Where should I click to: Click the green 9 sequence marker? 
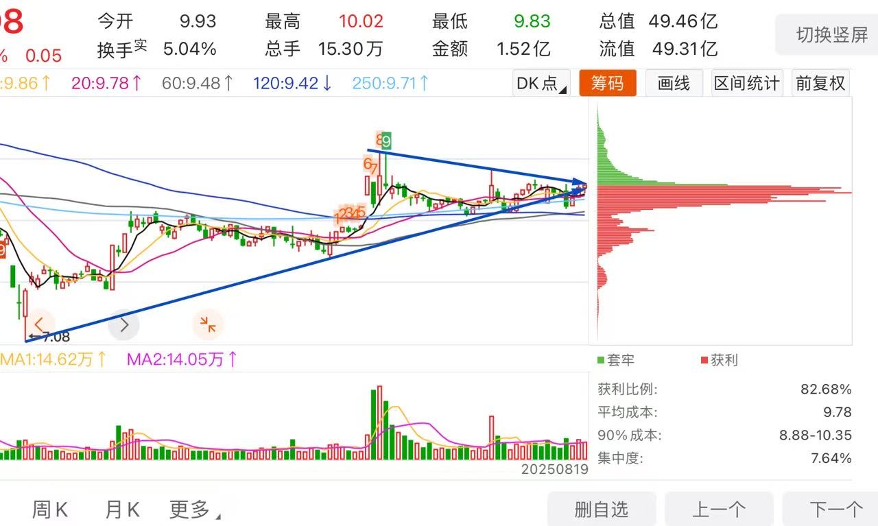(387, 141)
